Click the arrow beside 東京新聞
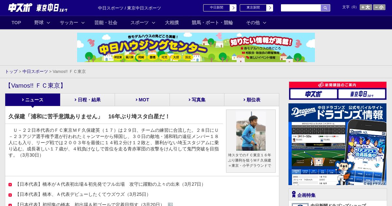 click(x=270, y=8)
